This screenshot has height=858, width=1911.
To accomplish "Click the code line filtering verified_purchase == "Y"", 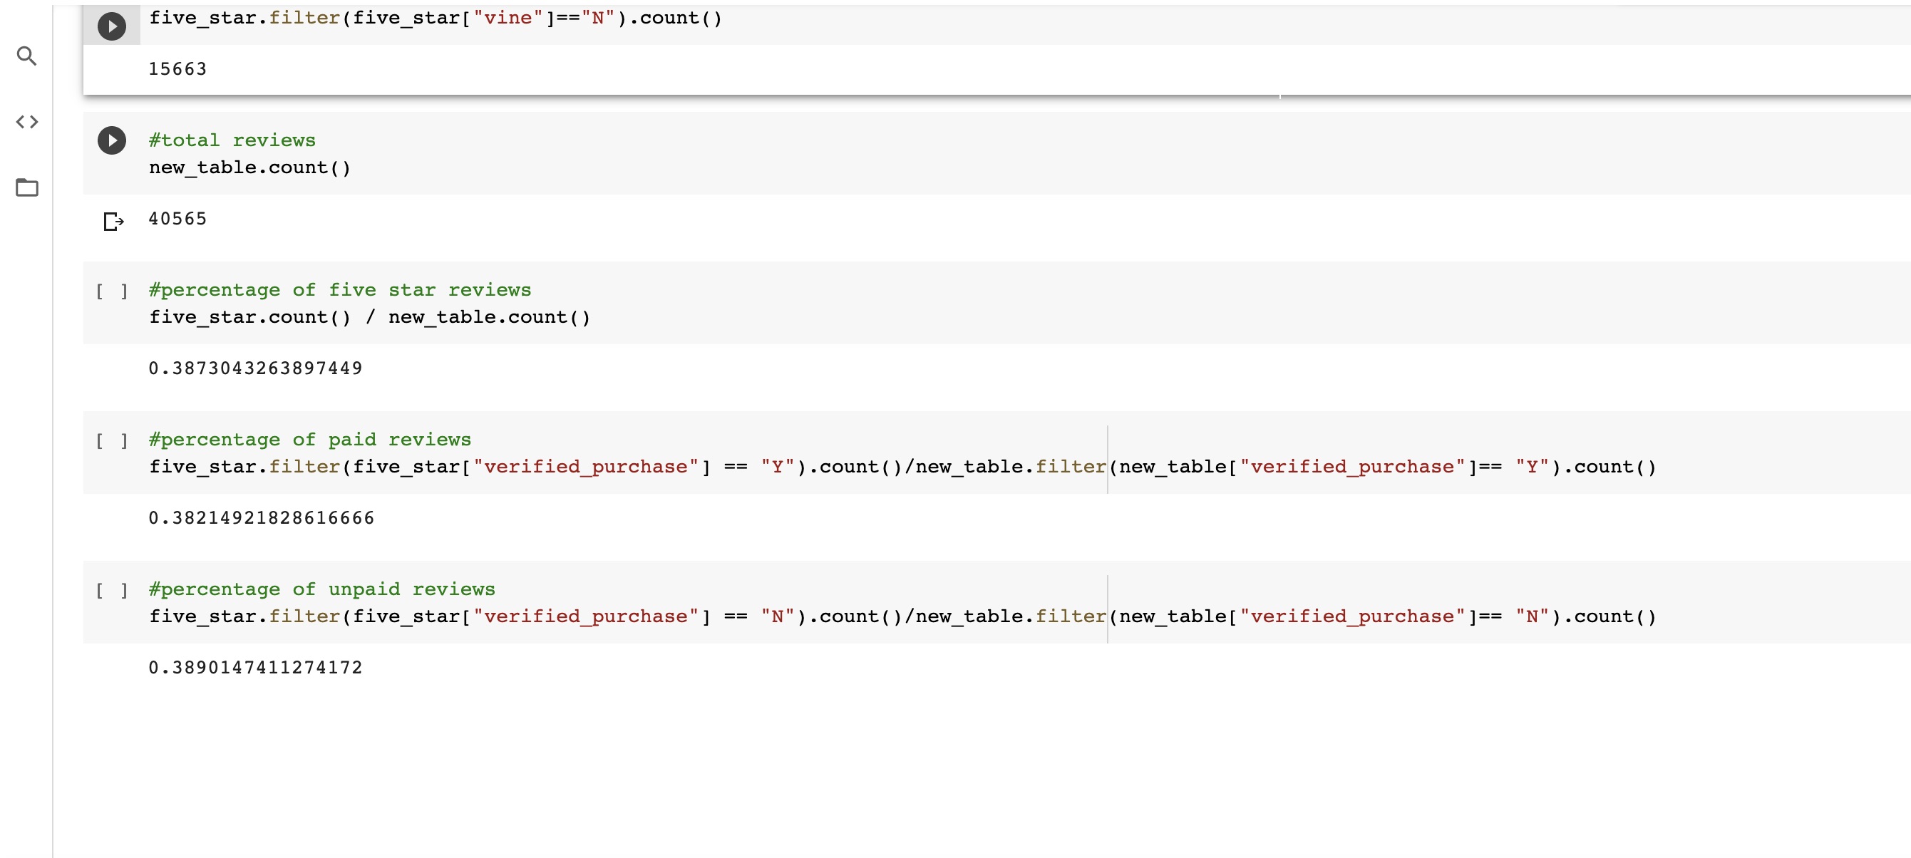I will [x=902, y=467].
